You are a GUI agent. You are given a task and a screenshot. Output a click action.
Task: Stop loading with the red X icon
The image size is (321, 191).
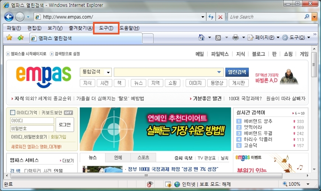tap(220, 17)
